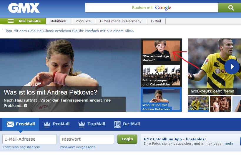Open the 'Passwort vergessen?' link

point(77,147)
